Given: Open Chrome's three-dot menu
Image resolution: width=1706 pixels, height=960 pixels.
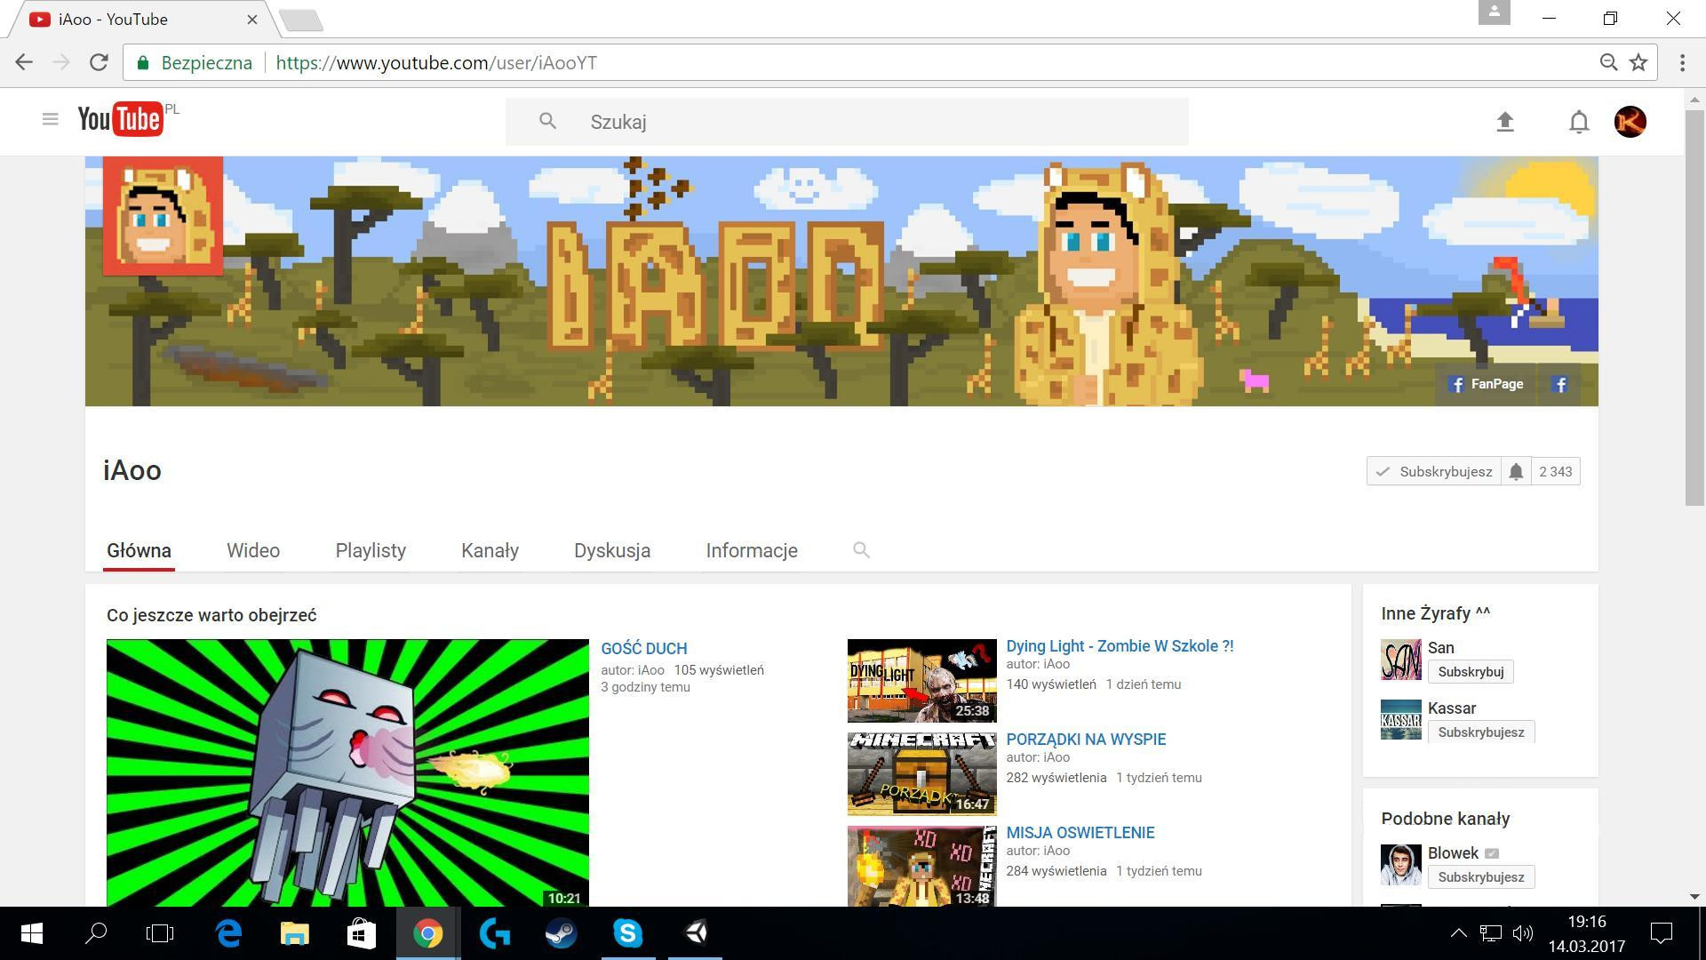Looking at the screenshot, I should click(1682, 62).
